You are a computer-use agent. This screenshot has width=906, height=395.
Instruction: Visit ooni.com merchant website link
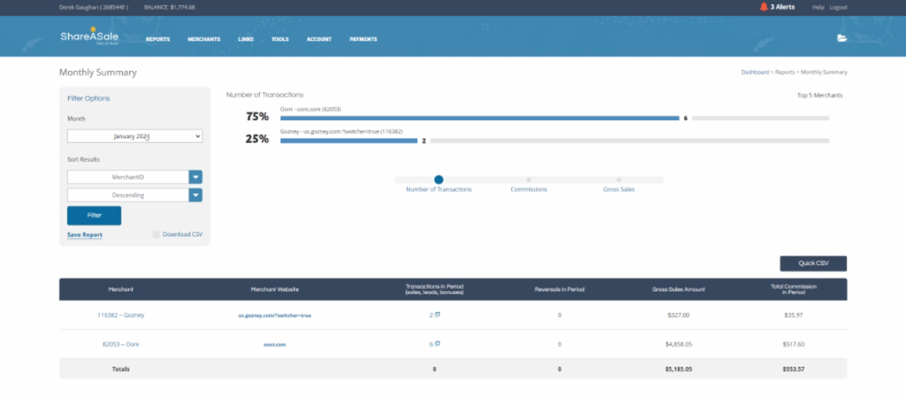pos(275,344)
